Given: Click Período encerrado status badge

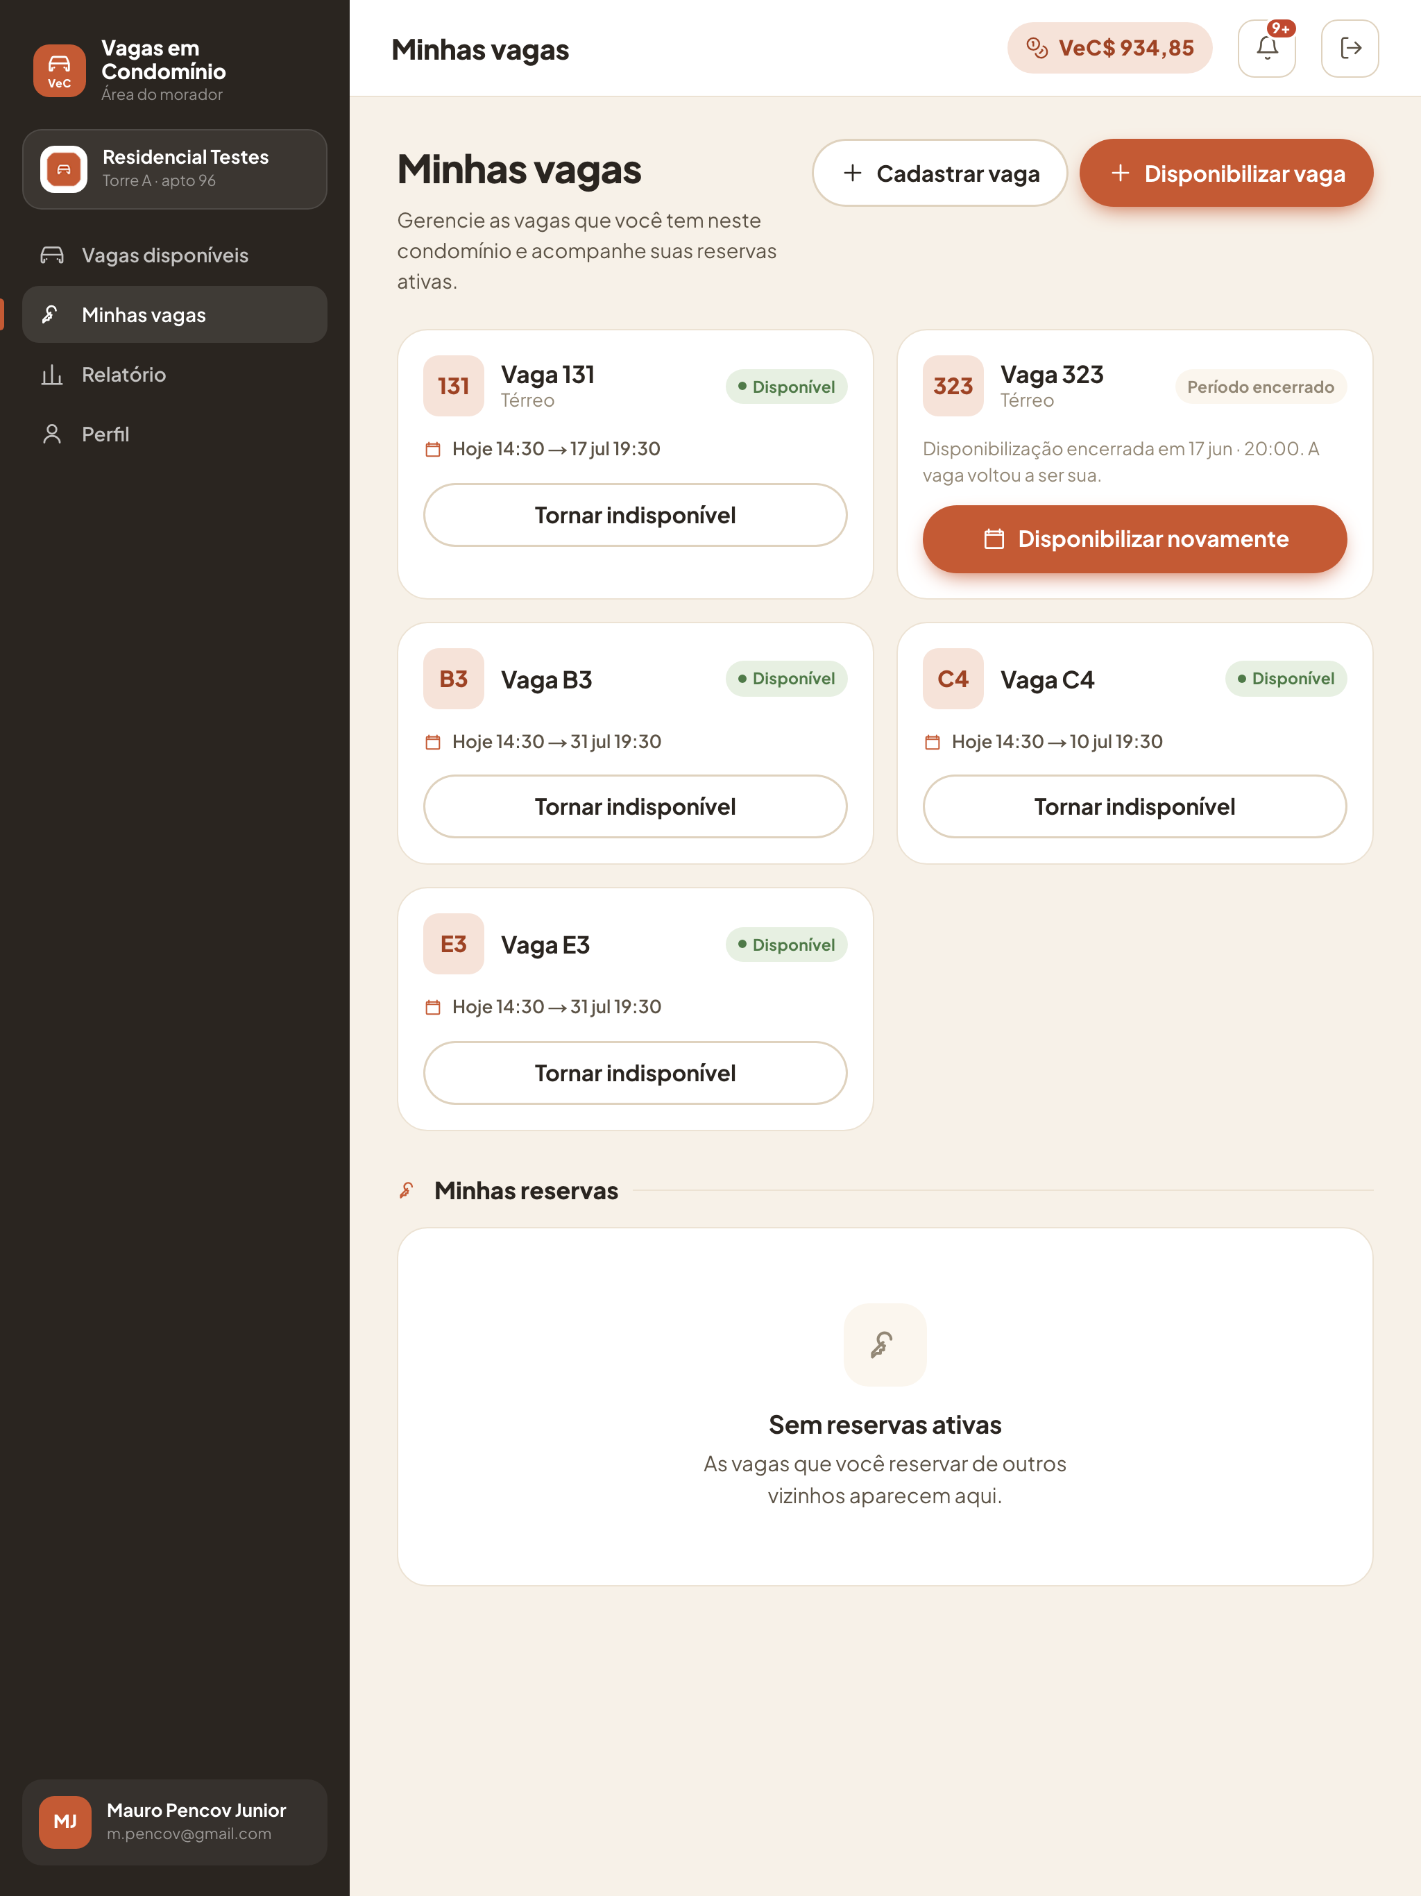Looking at the screenshot, I should (x=1260, y=387).
